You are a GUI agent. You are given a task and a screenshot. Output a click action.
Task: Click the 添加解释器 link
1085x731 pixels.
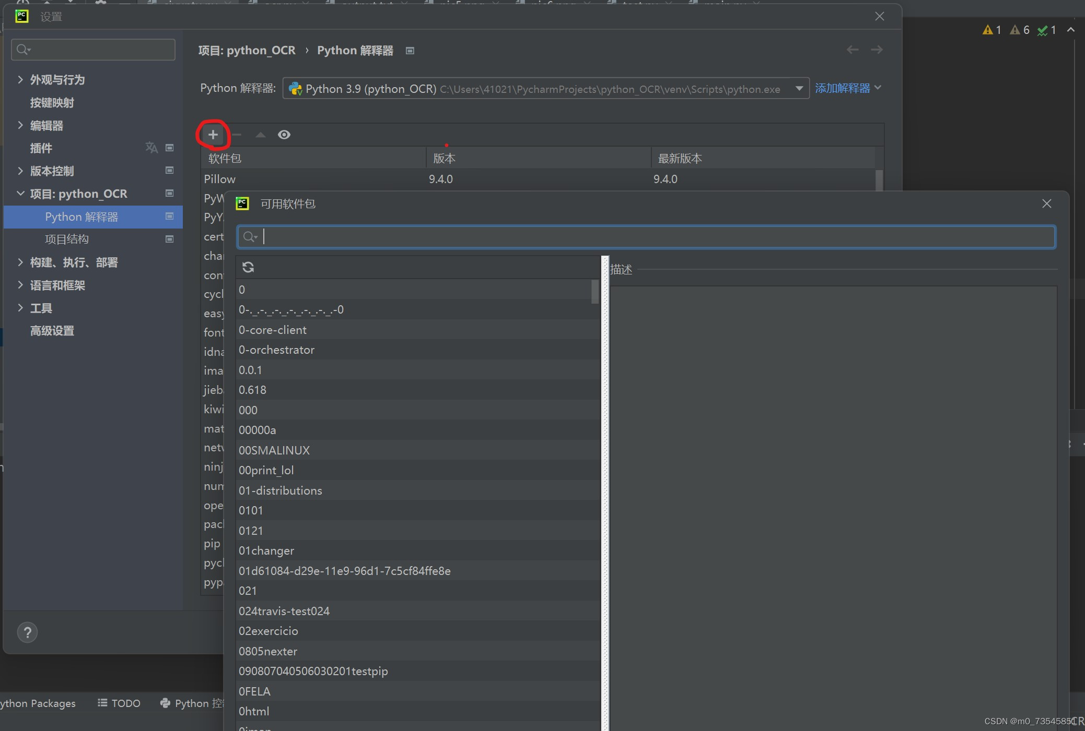tap(842, 88)
